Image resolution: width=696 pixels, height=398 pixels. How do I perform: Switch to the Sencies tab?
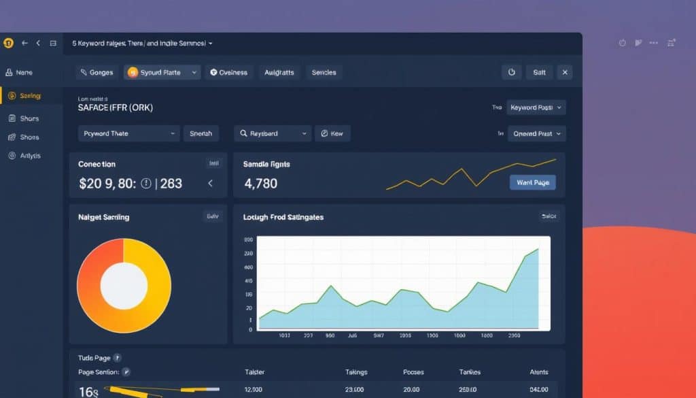(324, 72)
